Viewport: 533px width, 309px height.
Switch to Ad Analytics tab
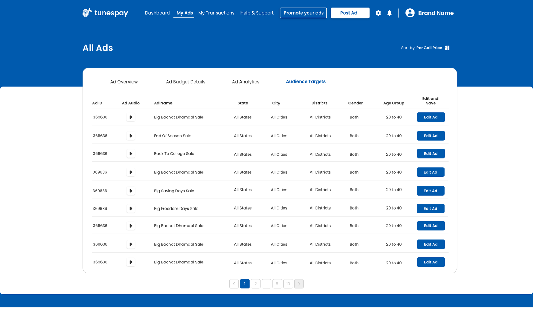pyautogui.click(x=246, y=82)
